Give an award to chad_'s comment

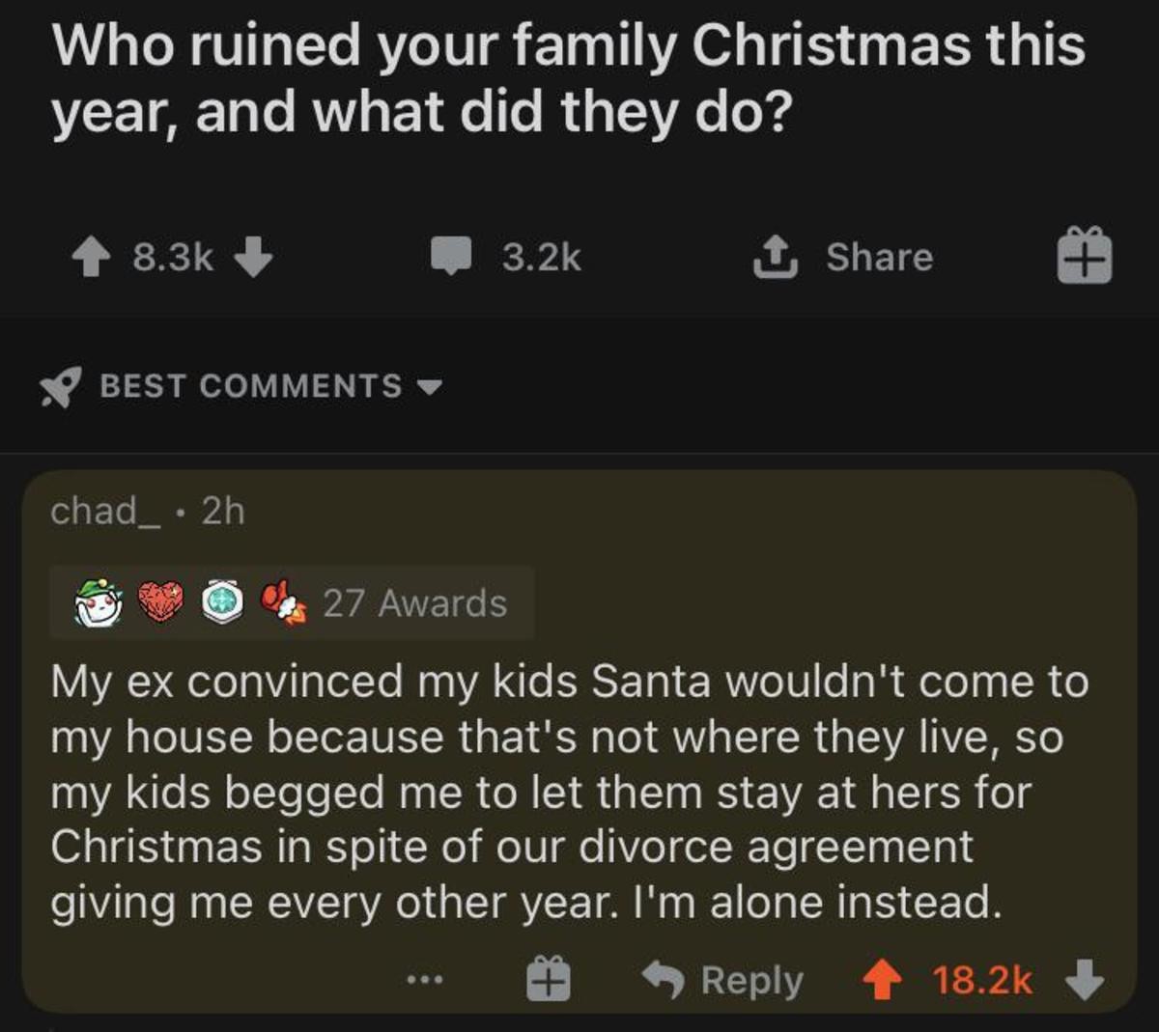click(x=548, y=981)
